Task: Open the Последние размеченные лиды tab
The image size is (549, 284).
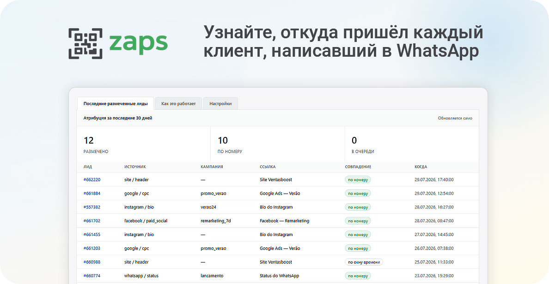Action: click(116, 103)
